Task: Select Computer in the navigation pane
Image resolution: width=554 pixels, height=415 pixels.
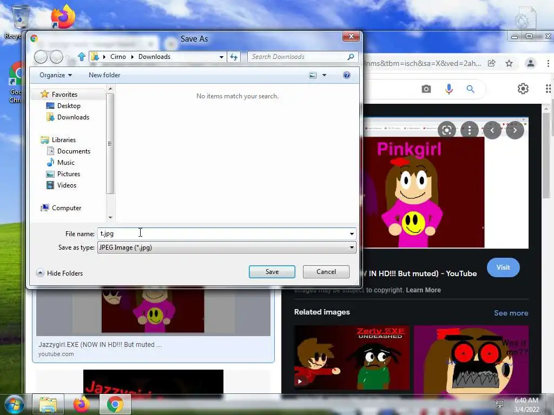Action: click(x=66, y=208)
